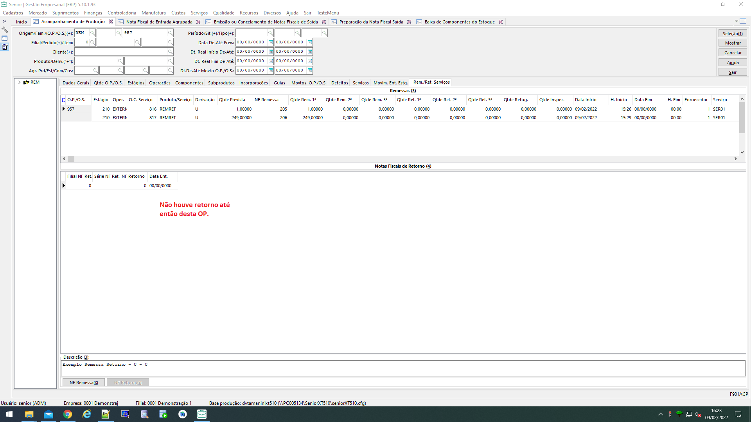This screenshot has width=751, height=422.
Task: Open the Manufatura menu
Action: pos(153,13)
